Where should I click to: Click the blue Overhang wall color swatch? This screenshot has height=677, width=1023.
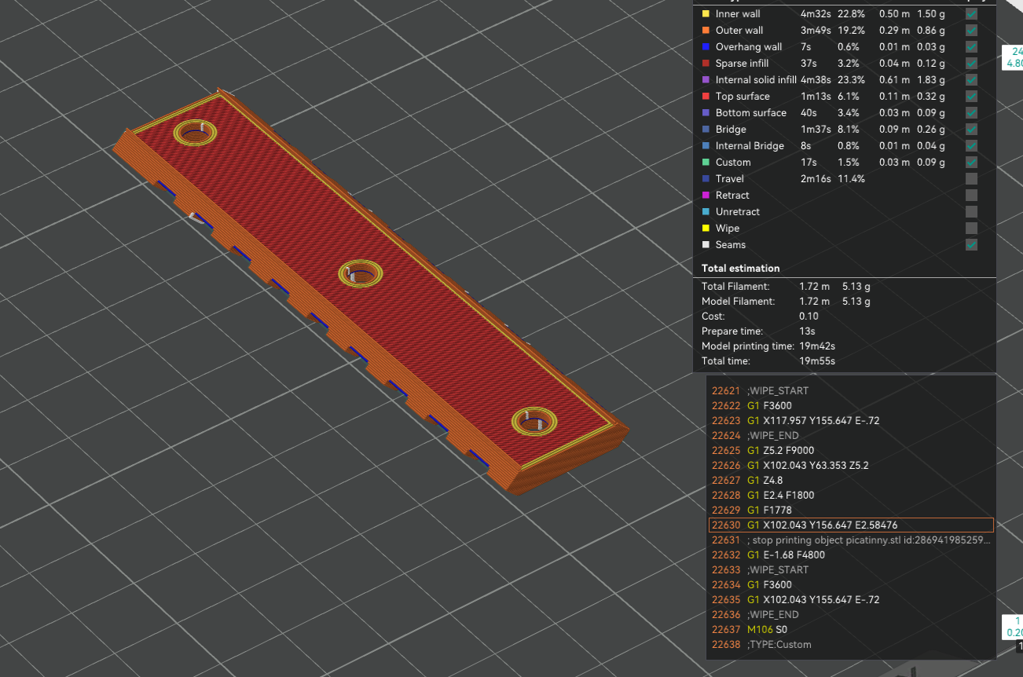click(x=706, y=47)
